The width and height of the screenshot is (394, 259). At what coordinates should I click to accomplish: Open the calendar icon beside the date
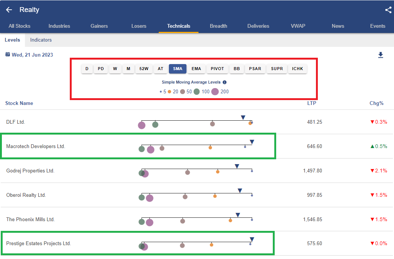click(x=8, y=54)
